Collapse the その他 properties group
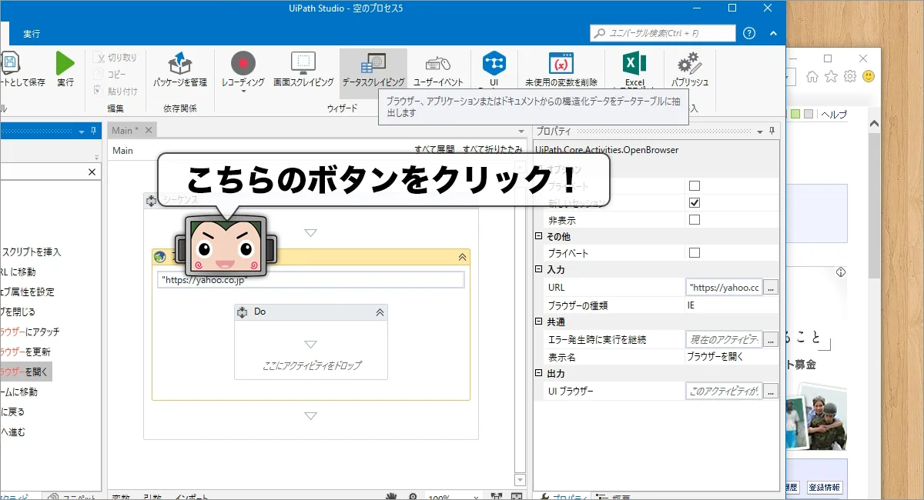 [539, 236]
